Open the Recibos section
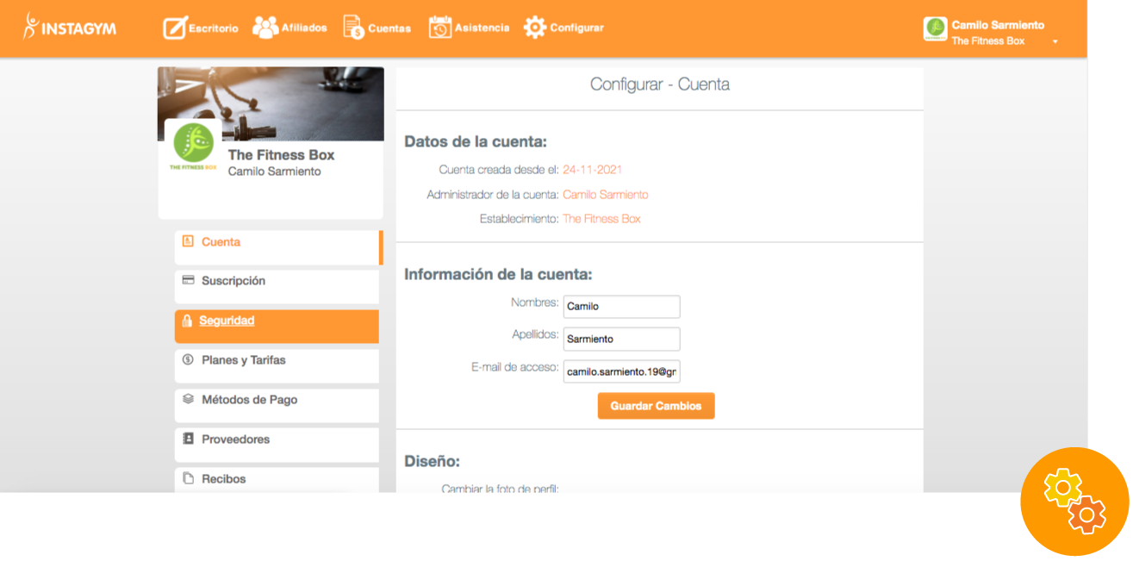This screenshot has height=561, width=1133. pos(223,479)
